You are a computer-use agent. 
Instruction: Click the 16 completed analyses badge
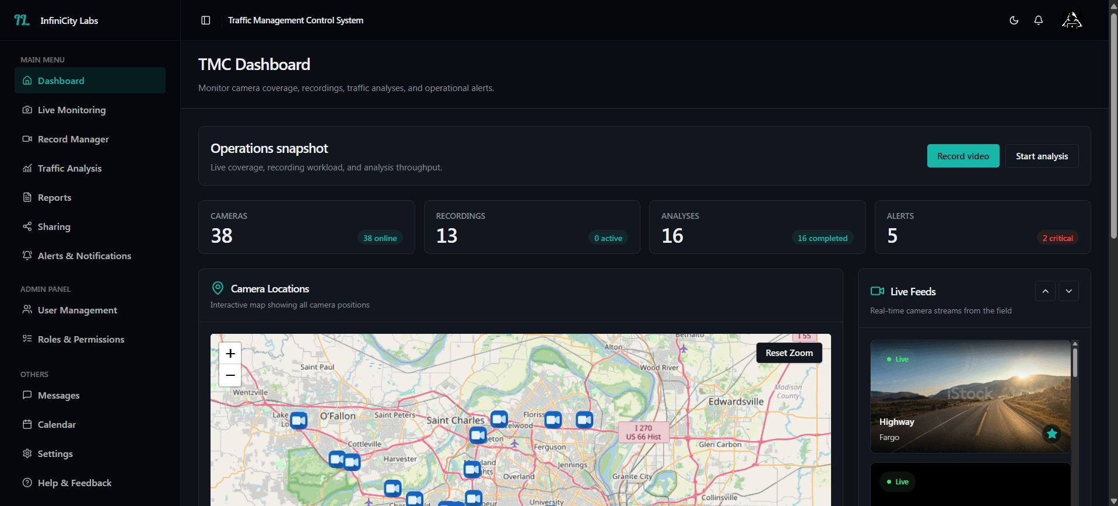click(822, 238)
